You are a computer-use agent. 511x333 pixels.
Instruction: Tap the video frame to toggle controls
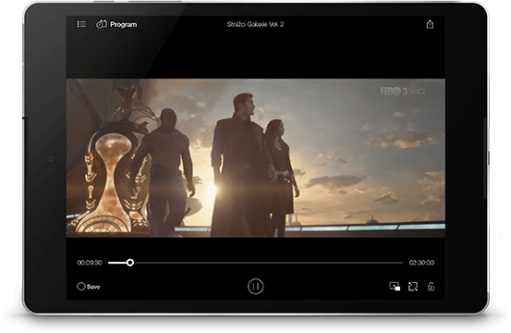point(256,158)
